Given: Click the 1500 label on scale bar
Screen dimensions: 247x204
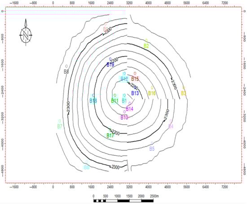Looking at the screenshot, I should click(129, 196).
